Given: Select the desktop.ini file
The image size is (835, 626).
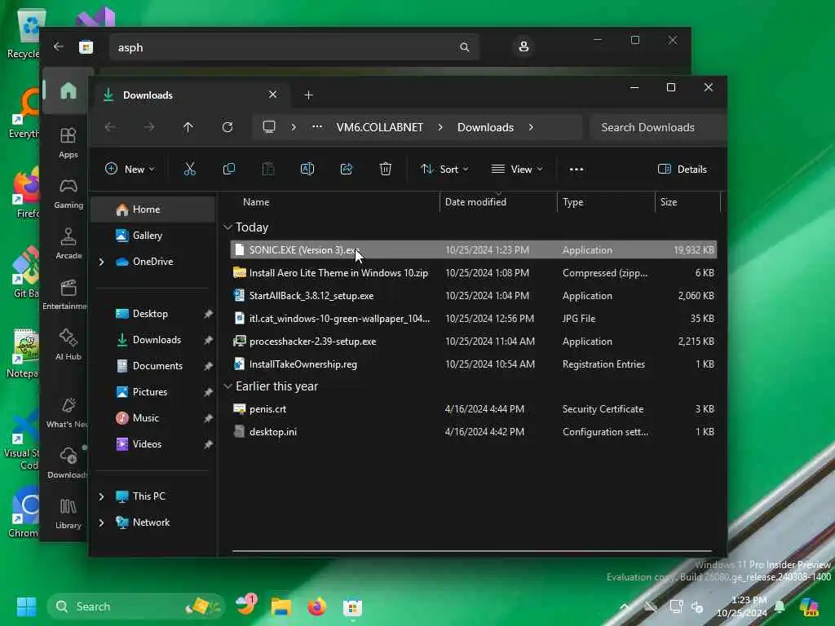Looking at the screenshot, I should click(x=474, y=432).
